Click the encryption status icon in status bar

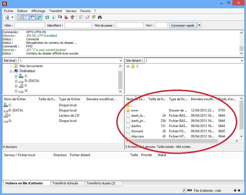coord(184,190)
